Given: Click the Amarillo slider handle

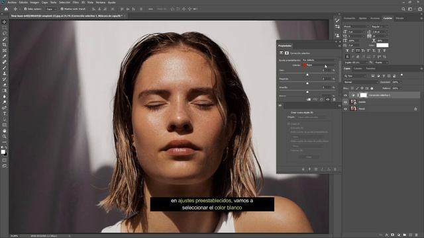Looking at the screenshot, I should [307, 92].
